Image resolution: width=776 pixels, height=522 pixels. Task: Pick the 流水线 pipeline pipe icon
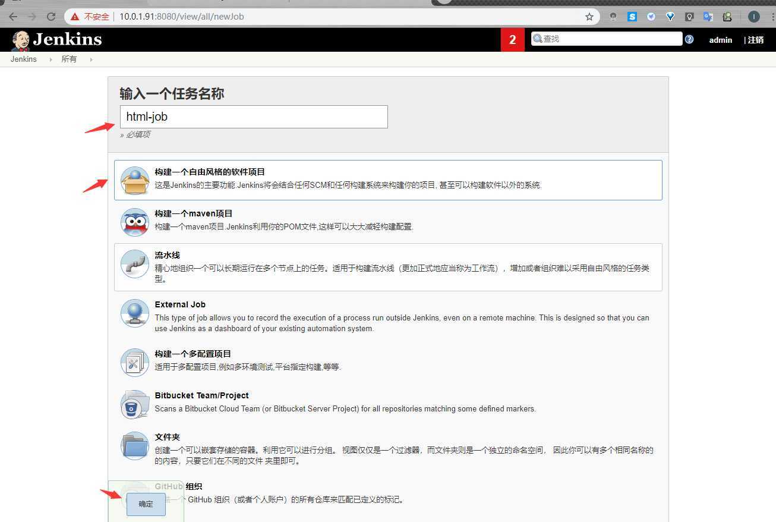coord(135,263)
